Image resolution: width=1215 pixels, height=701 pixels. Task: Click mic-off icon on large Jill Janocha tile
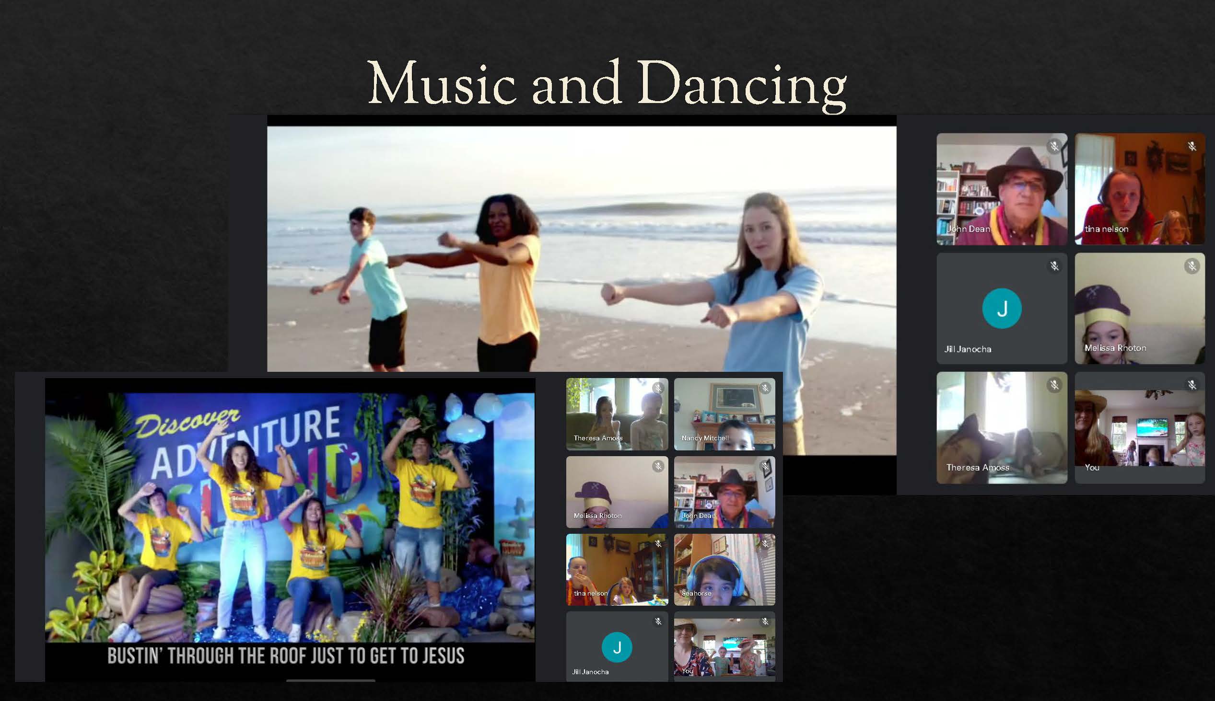[1054, 266]
